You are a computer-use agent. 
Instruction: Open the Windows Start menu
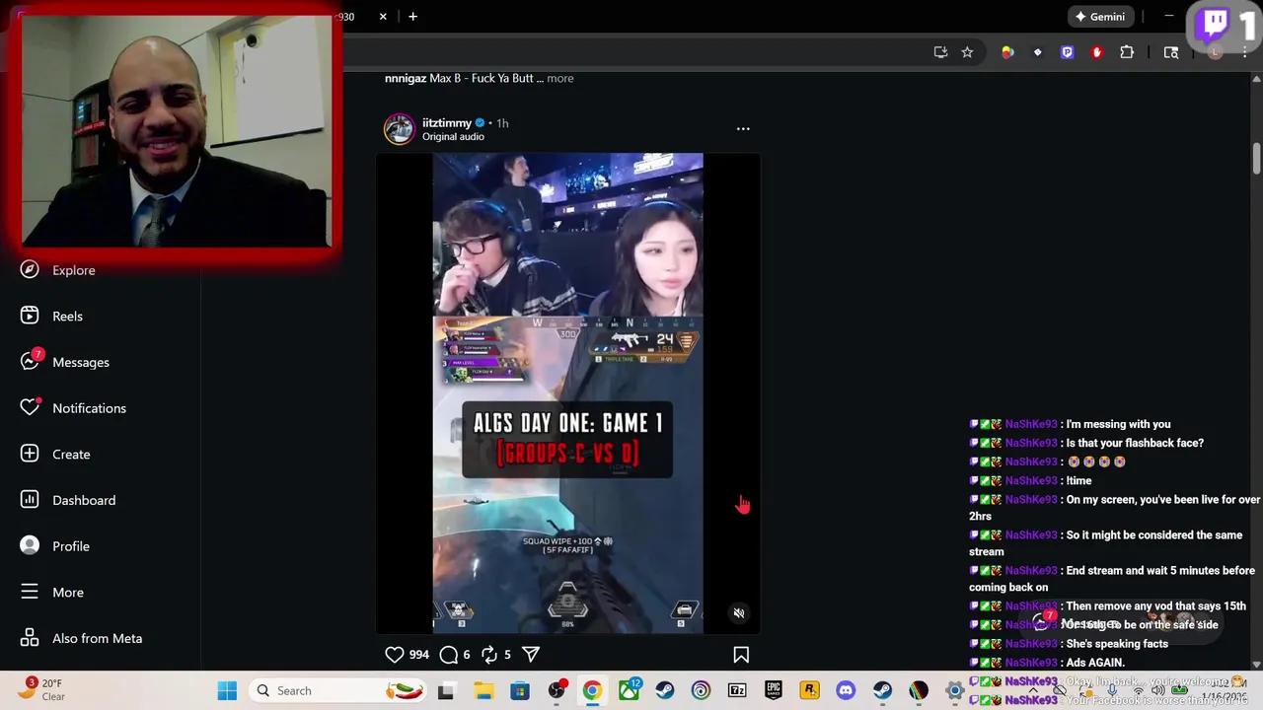(x=227, y=691)
